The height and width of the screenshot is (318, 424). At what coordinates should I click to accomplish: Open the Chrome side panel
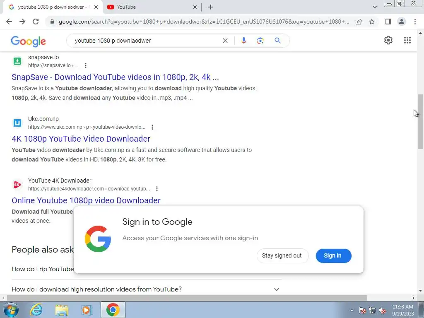[388, 22]
